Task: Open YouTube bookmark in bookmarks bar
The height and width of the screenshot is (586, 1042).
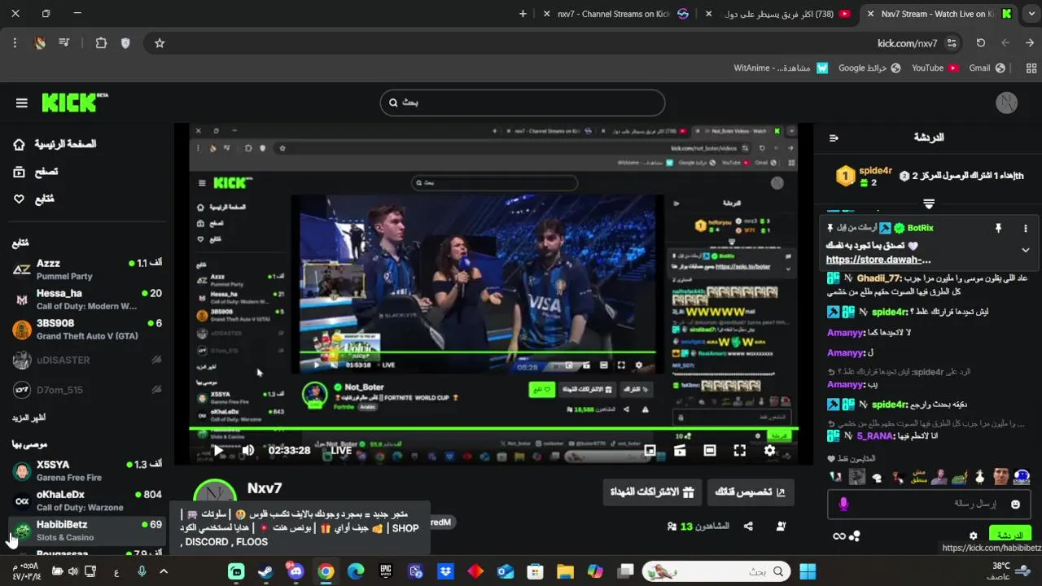Action: [x=935, y=68]
